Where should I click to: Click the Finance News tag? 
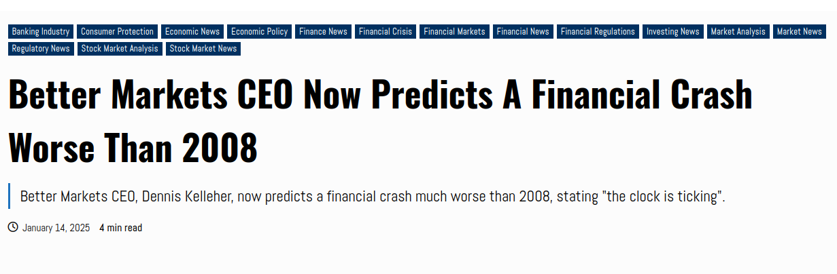click(x=324, y=32)
